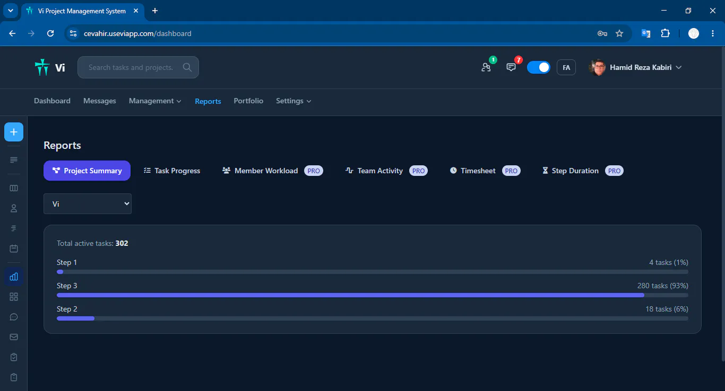Open the person icon in sidebar
The image size is (725, 391).
point(14,208)
